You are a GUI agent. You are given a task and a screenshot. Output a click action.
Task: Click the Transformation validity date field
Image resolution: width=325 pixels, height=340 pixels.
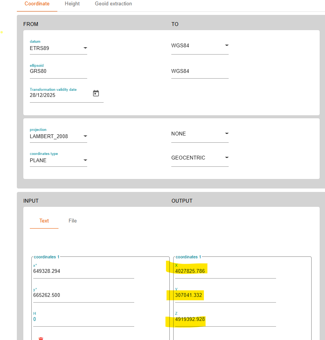59,95
